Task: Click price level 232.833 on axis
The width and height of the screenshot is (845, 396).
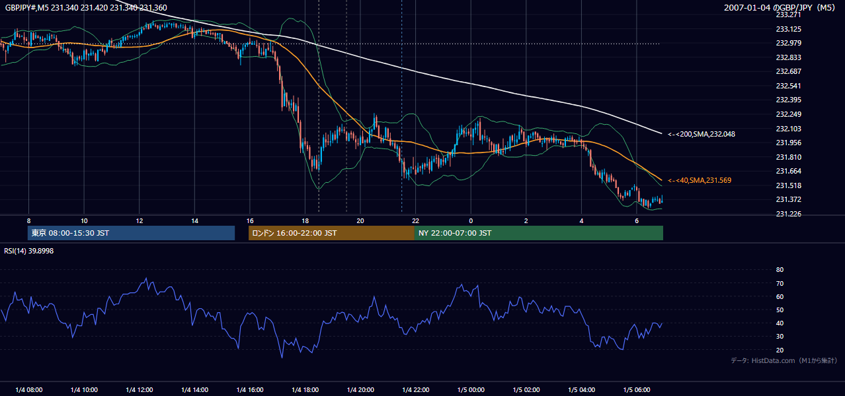Action: coord(788,57)
